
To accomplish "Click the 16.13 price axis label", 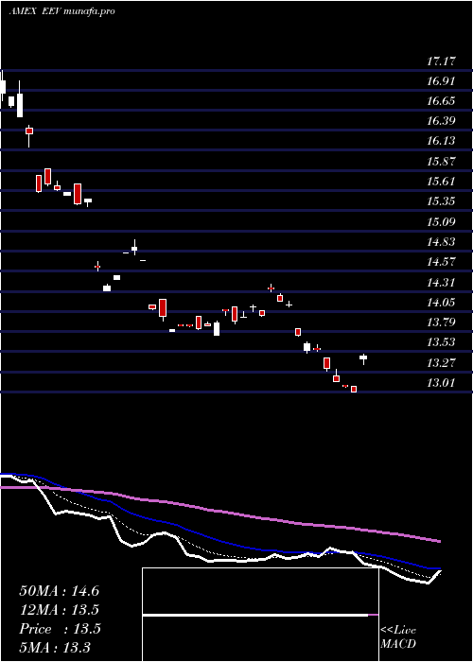I will 442,141.
